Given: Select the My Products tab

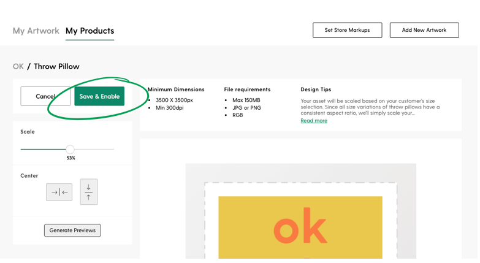Looking at the screenshot, I should pos(90,31).
